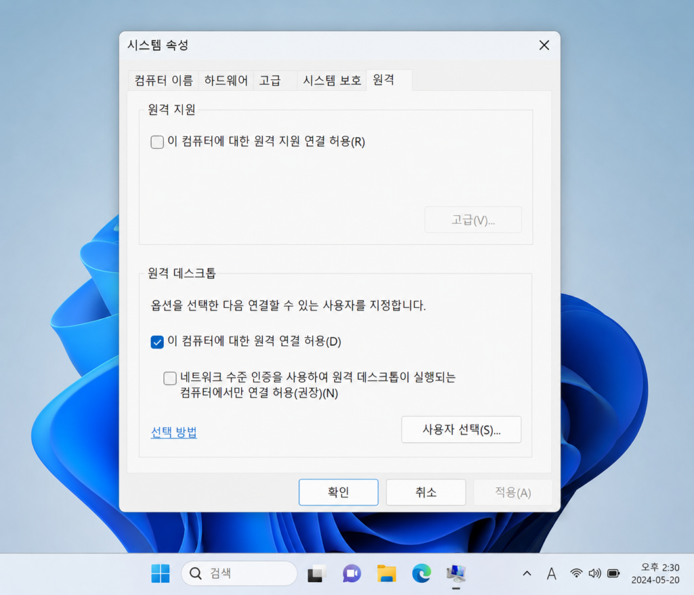Image resolution: width=694 pixels, height=595 pixels.
Task: Confirm with the 확인 button
Action: 338,493
